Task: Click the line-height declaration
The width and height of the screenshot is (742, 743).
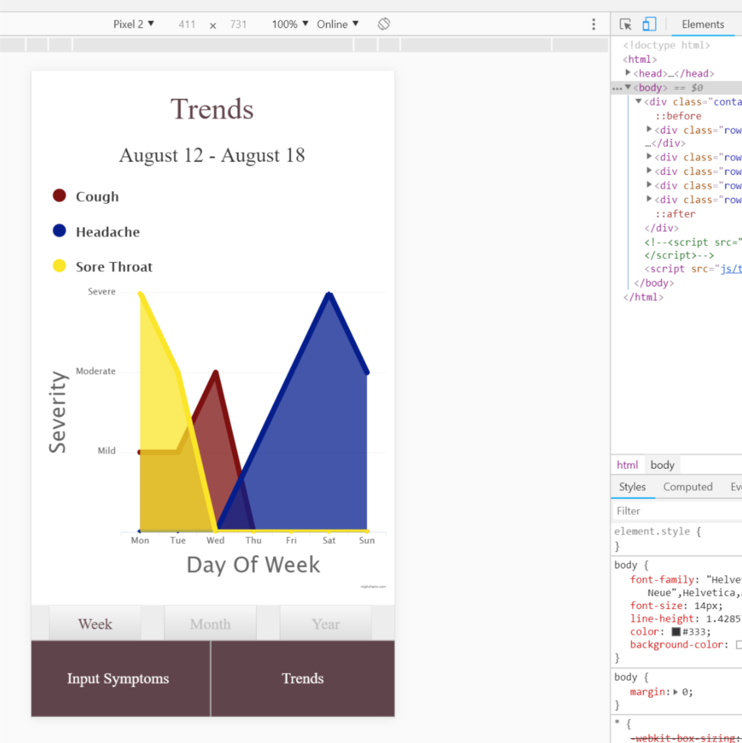Action: (686, 619)
